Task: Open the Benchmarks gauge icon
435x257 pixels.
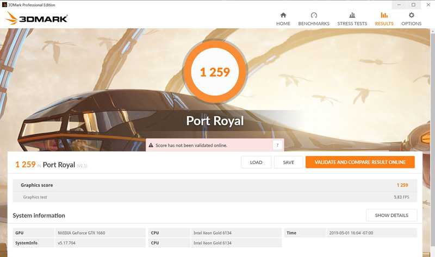Action: [314, 15]
